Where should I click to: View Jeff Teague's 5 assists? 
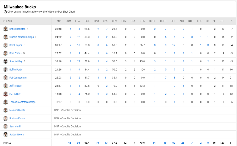coord(184,86)
